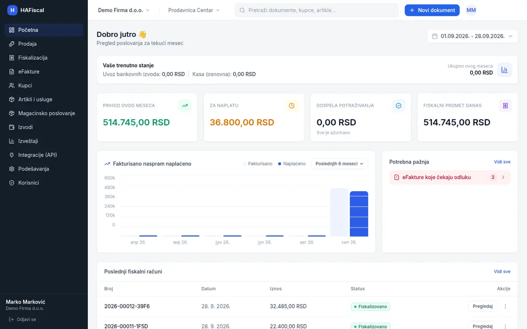This screenshot has width=527, height=329.
Task: Click the Korisnici shield icon
Action: 12,183
